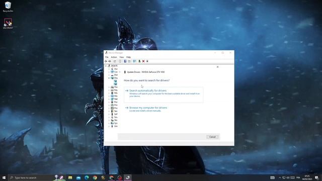Screen dimensions: 322x181
Task: Open the Help menu
Action: pyautogui.click(x=128, y=57)
